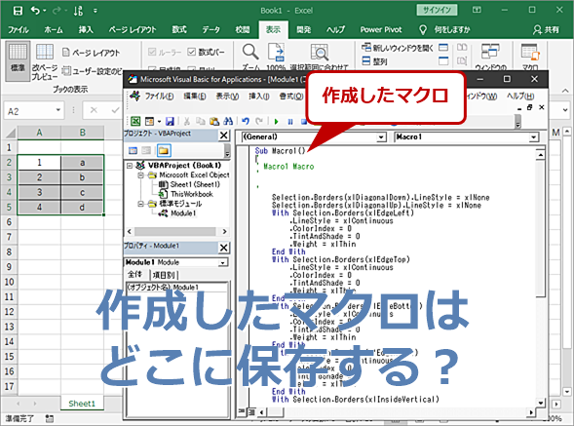Click the Copy icon in the VBA toolbar
The height and width of the screenshot is (426, 574).
click(200, 121)
